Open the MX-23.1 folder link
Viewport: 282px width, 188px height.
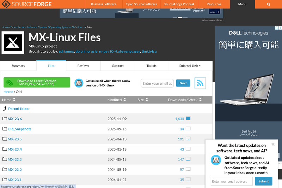[14, 180]
